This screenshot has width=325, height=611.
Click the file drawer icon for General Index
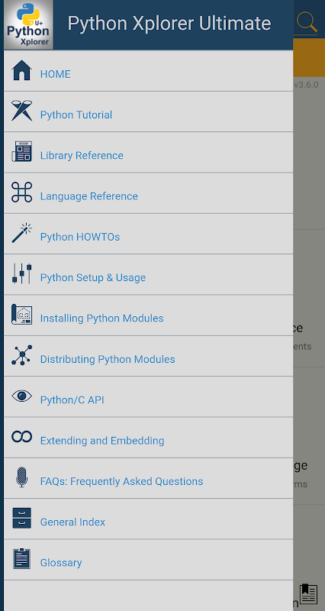coord(22,518)
